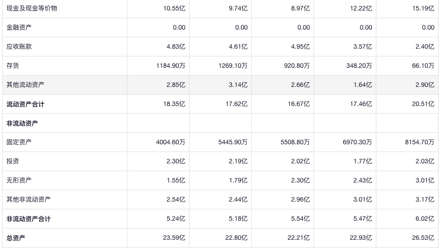Click the 总资产 row label

point(16,238)
